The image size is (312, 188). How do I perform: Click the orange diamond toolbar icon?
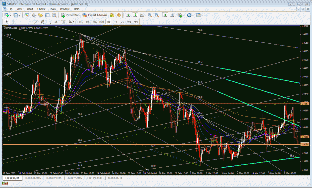[x=119, y=15]
